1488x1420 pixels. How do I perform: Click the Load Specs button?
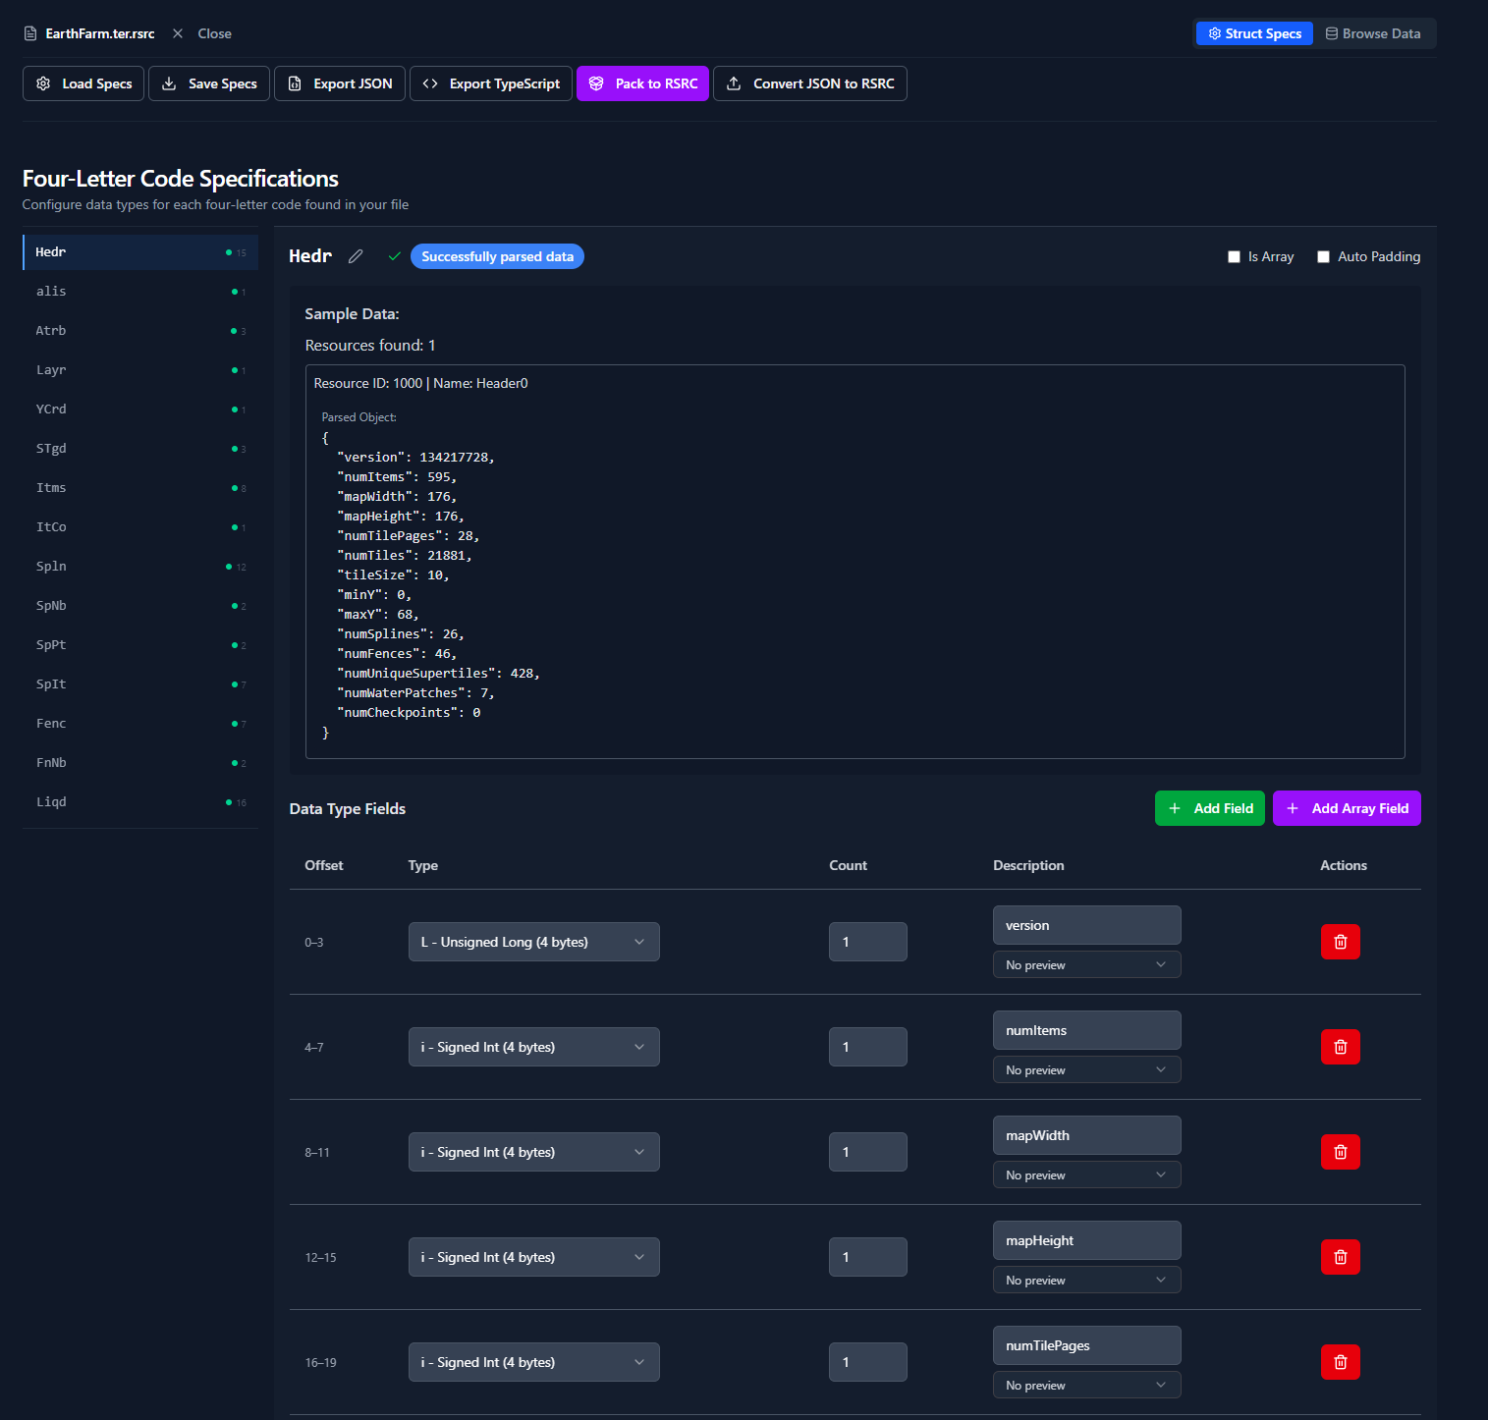click(x=83, y=83)
